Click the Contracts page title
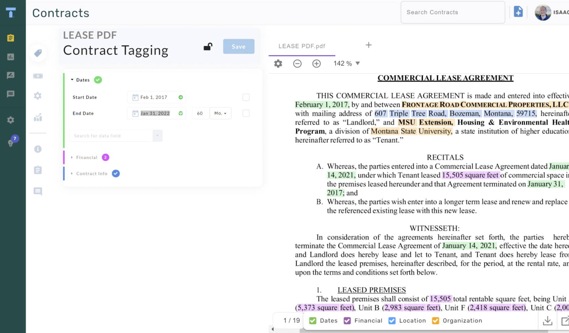Screen dimensions: 569x333 point(61,13)
